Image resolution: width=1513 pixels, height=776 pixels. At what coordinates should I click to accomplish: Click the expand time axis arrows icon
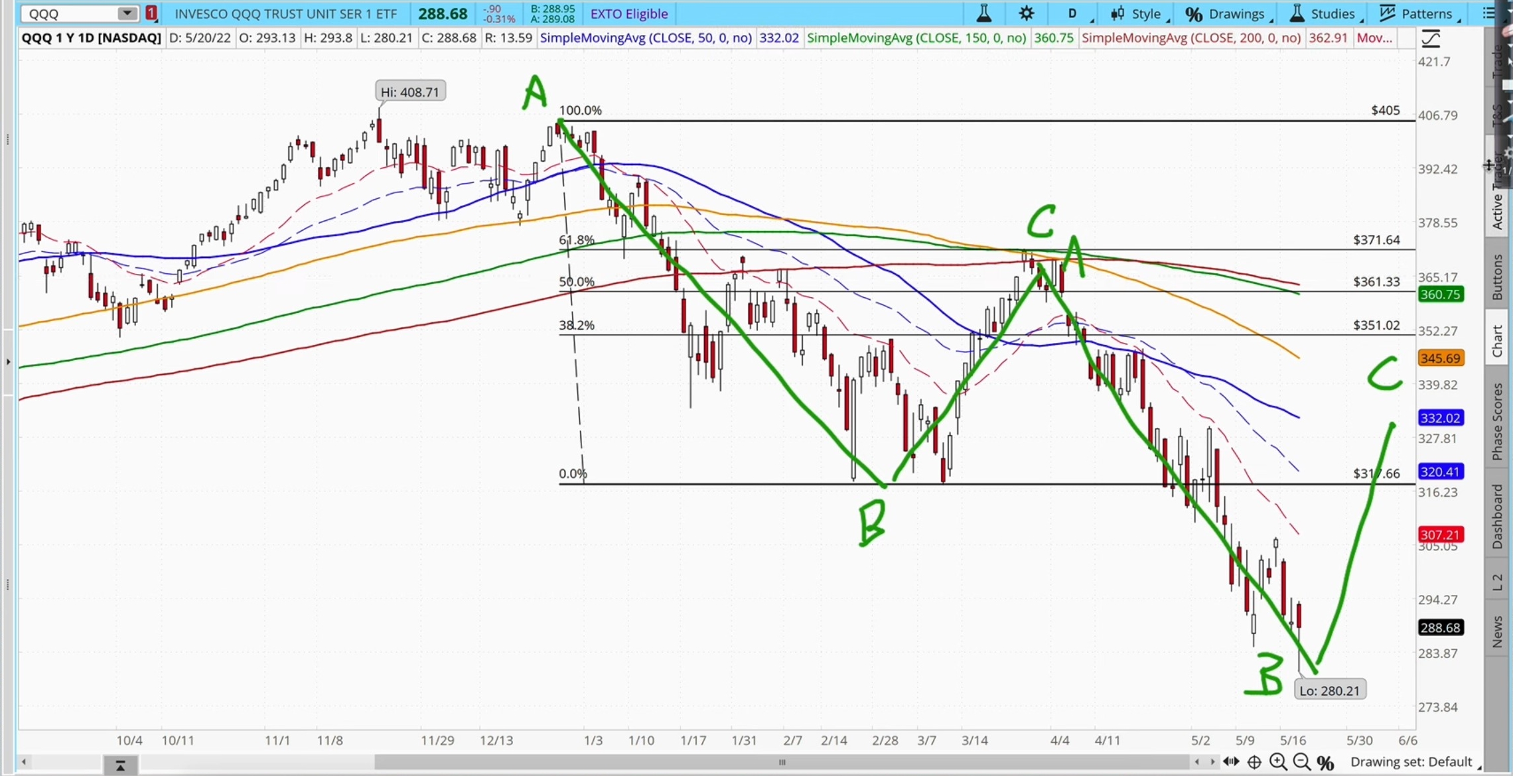(1231, 762)
